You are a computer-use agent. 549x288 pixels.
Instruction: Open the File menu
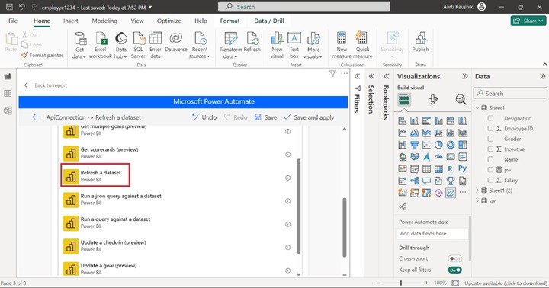coord(13,21)
